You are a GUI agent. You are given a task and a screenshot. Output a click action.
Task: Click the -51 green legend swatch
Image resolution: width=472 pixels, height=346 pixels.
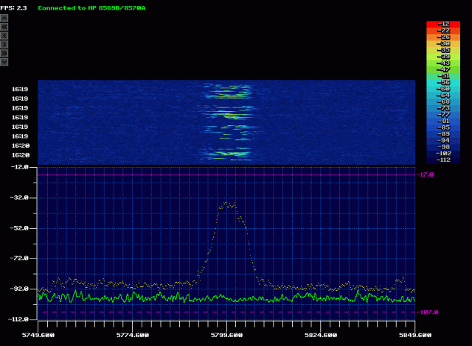(443, 76)
